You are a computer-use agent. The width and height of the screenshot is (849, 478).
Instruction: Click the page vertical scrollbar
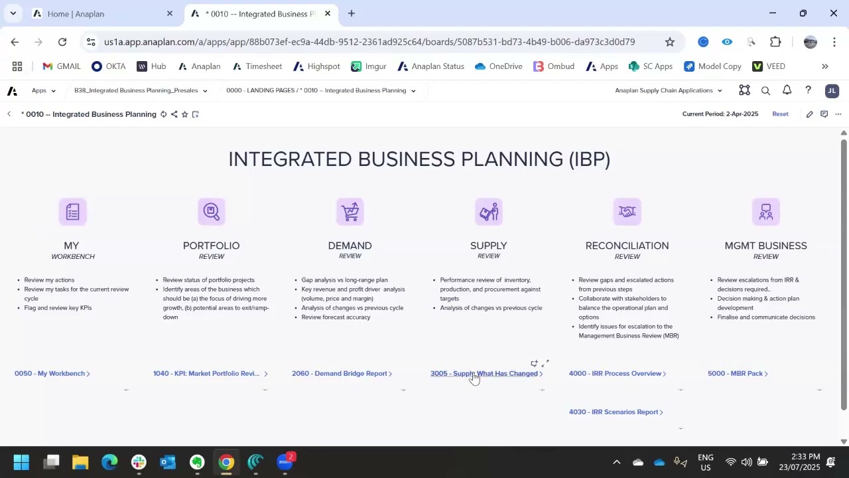(x=844, y=274)
